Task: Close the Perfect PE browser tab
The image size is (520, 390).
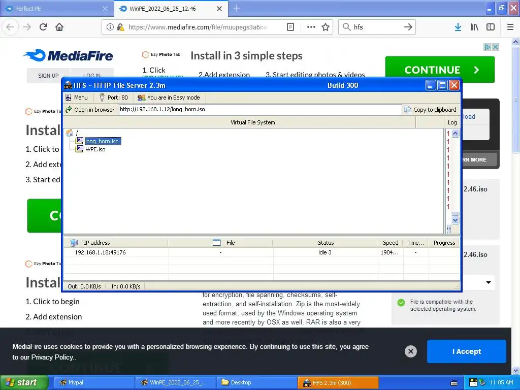Action: 105,9
